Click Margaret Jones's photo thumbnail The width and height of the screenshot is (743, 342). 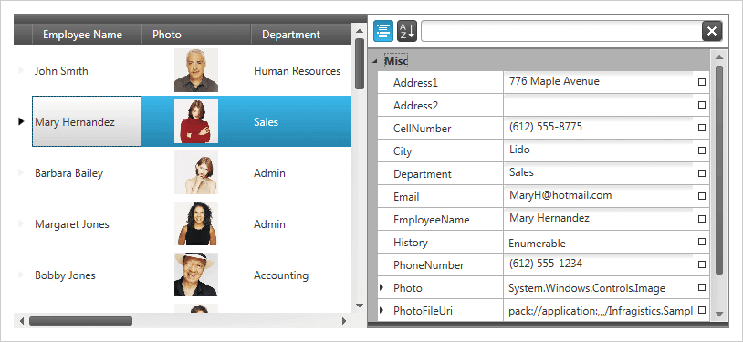point(196,223)
